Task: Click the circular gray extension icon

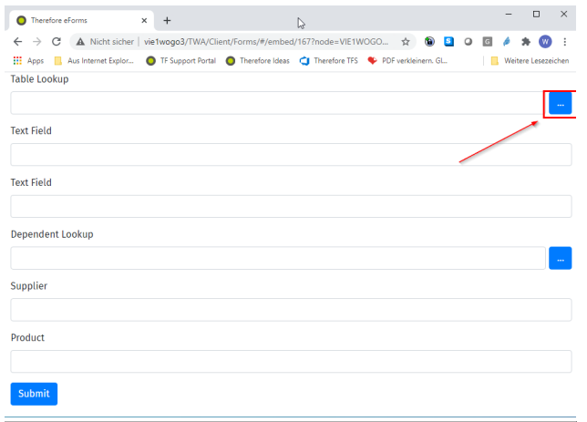Action: [468, 42]
